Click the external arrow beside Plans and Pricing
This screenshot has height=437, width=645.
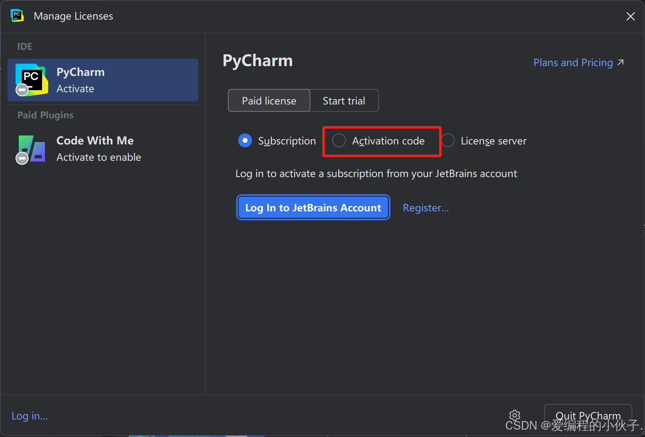pos(620,62)
